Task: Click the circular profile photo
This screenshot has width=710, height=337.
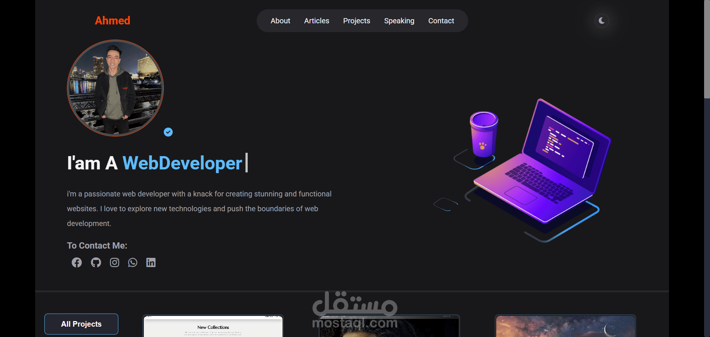Action: (115, 88)
